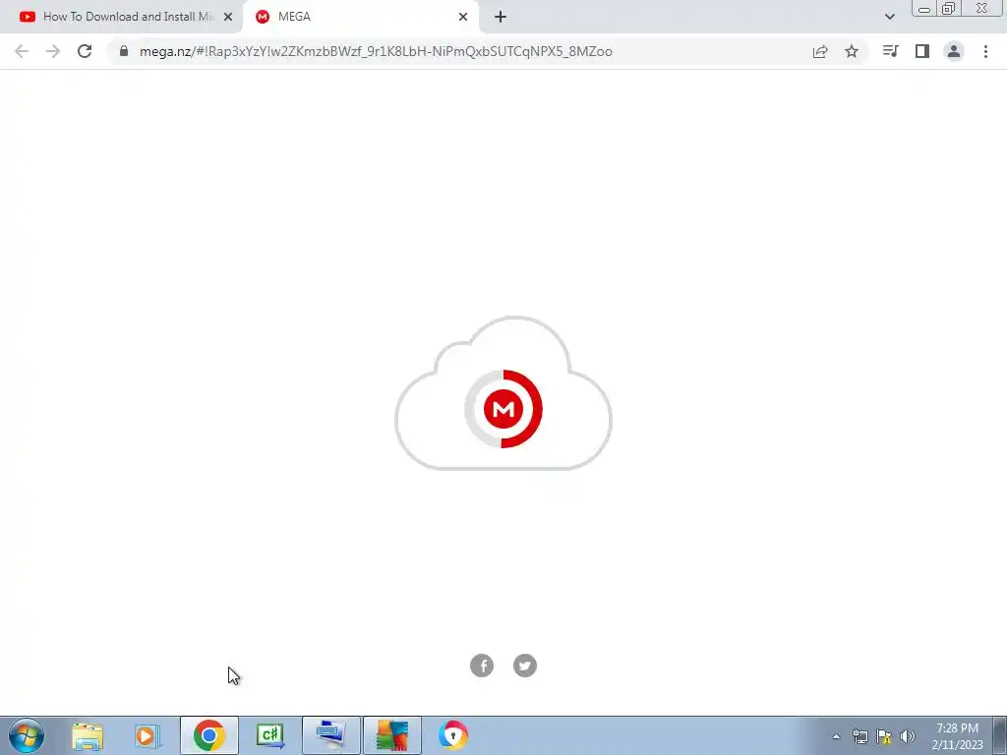Screen dimensions: 1007x755
Task: Close the MEGA tab
Action: coord(463,17)
